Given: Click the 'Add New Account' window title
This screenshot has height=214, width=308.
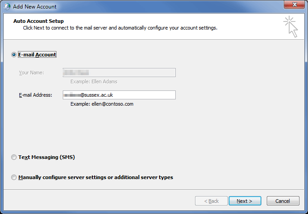Looking at the screenshot, I should pos(35,7).
